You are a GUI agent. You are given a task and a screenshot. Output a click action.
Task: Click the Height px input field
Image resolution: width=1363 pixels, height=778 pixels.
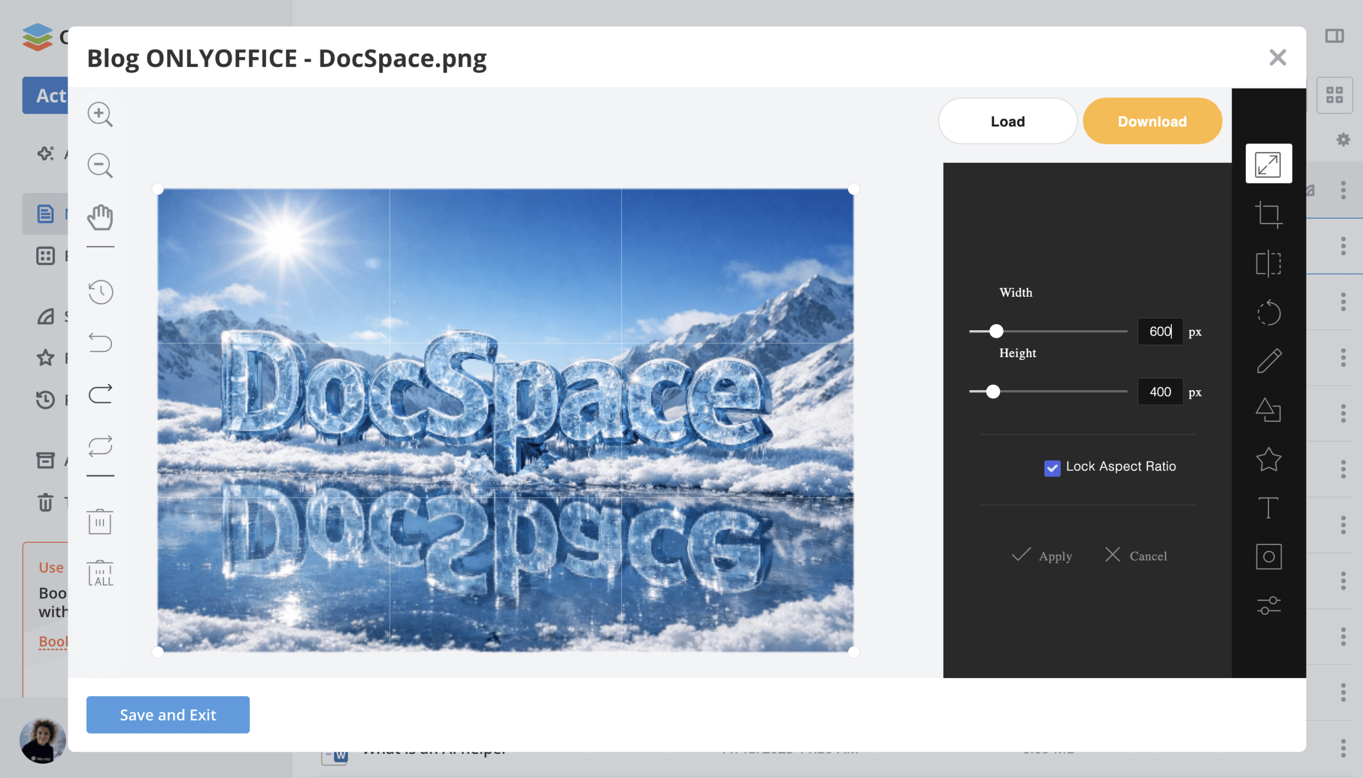pyautogui.click(x=1160, y=392)
